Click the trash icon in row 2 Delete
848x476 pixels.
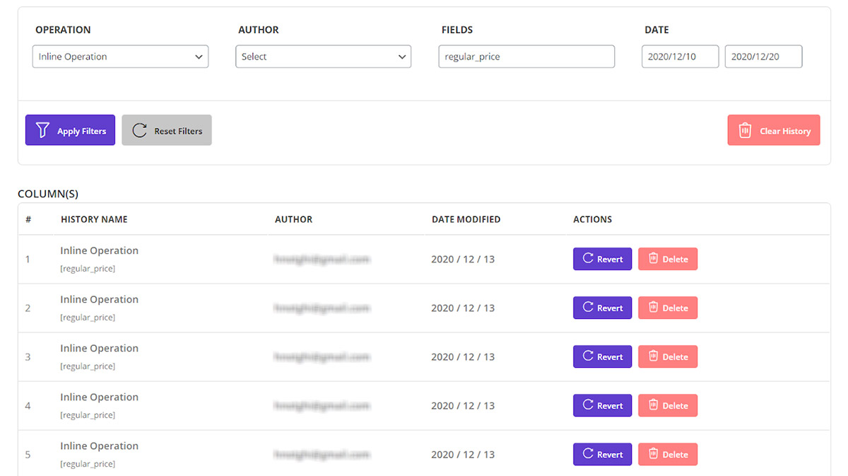pos(654,308)
